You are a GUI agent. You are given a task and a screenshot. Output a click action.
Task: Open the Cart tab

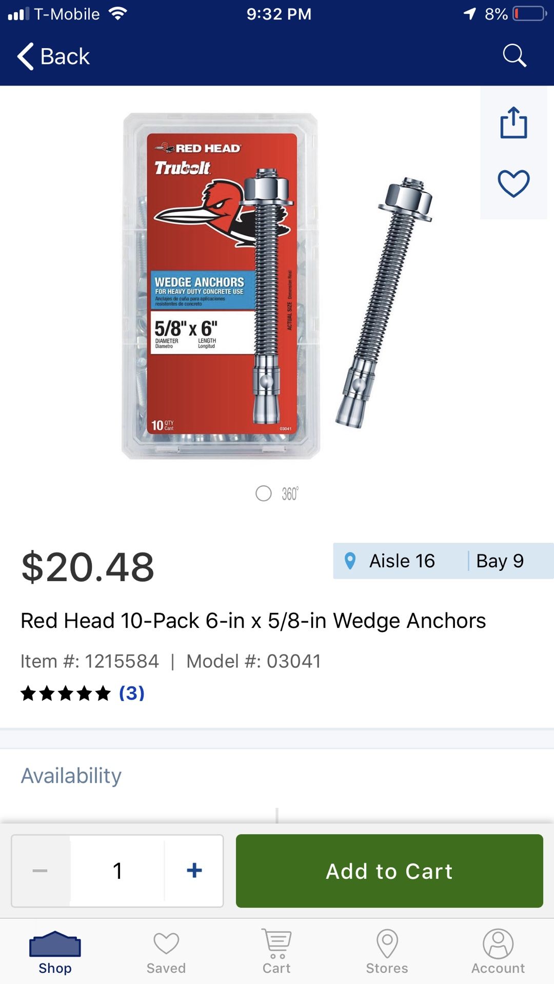(x=276, y=952)
